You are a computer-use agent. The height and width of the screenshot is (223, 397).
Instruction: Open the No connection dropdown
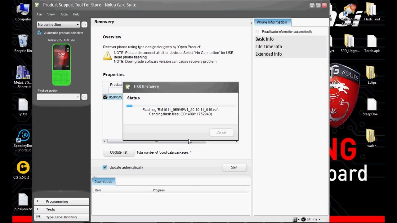58,24
